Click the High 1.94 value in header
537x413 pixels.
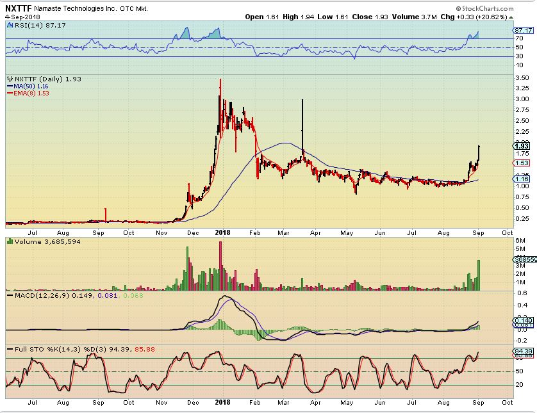pyautogui.click(x=298, y=17)
